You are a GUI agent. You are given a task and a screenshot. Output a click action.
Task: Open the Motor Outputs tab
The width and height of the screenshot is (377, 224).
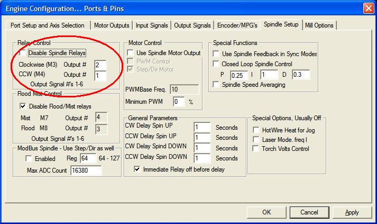112,25
